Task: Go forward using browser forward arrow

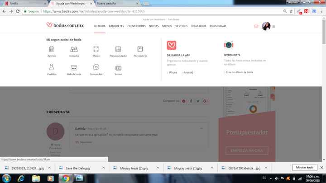Action: pos(11,11)
